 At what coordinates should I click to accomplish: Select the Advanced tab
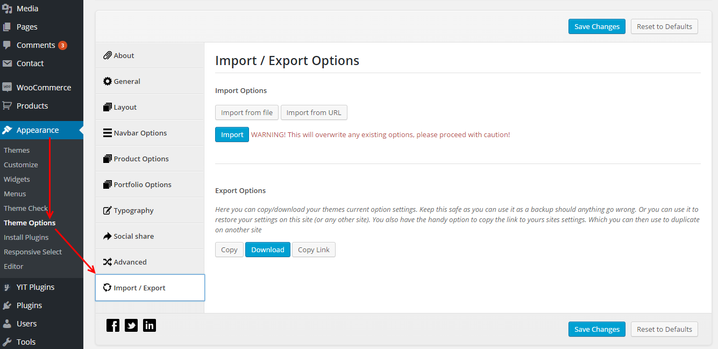click(x=150, y=262)
